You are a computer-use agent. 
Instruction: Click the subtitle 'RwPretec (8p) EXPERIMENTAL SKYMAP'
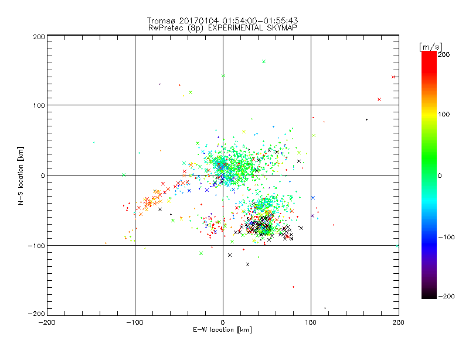222,28
